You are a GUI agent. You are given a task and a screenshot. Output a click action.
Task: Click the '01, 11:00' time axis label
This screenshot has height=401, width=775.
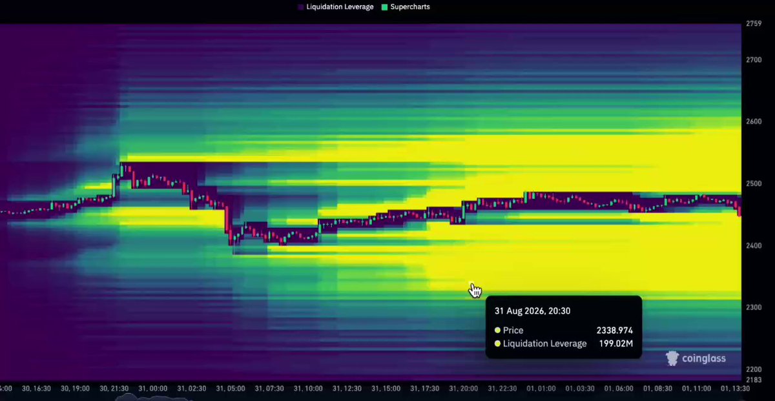(x=696, y=389)
